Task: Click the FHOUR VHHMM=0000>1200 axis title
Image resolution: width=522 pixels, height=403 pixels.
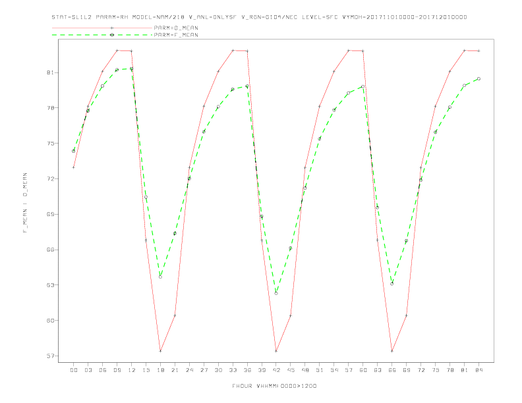Action: (274, 386)
